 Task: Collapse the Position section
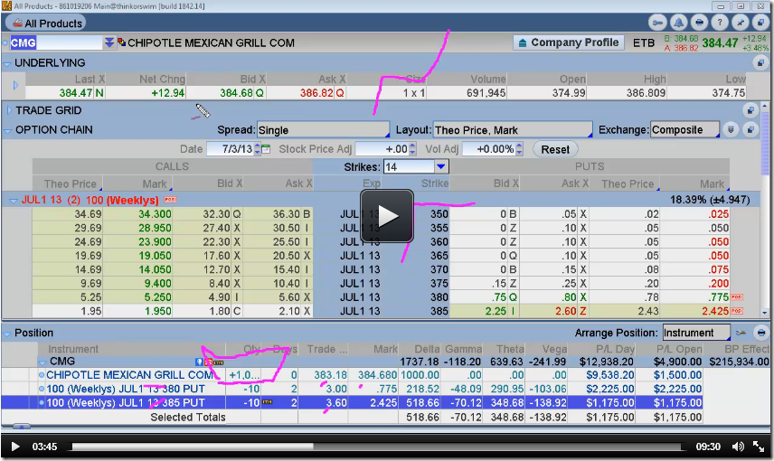pyautogui.click(x=7, y=334)
